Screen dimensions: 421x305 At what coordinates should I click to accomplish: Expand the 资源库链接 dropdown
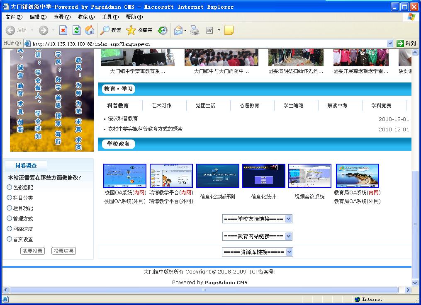pyautogui.click(x=257, y=252)
